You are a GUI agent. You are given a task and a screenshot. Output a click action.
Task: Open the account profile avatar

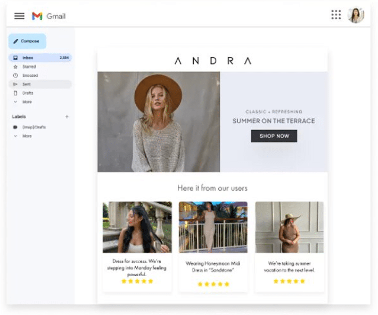(356, 15)
